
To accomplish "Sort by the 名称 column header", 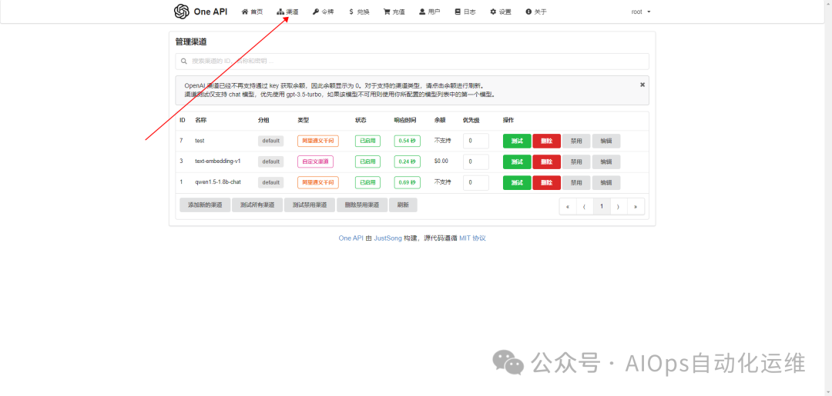I will pyautogui.click(x=200, y=120).
